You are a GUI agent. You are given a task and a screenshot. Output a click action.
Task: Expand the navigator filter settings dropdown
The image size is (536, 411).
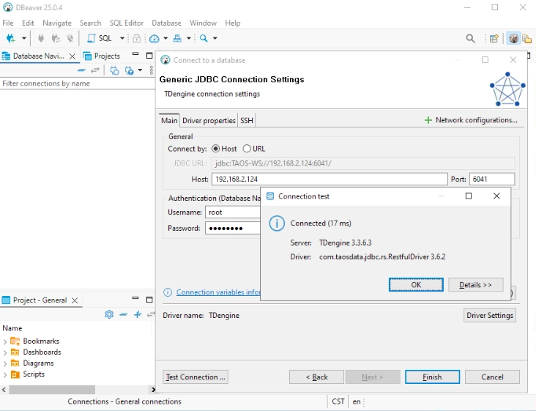pyautogui.click(x=140, y=70)
